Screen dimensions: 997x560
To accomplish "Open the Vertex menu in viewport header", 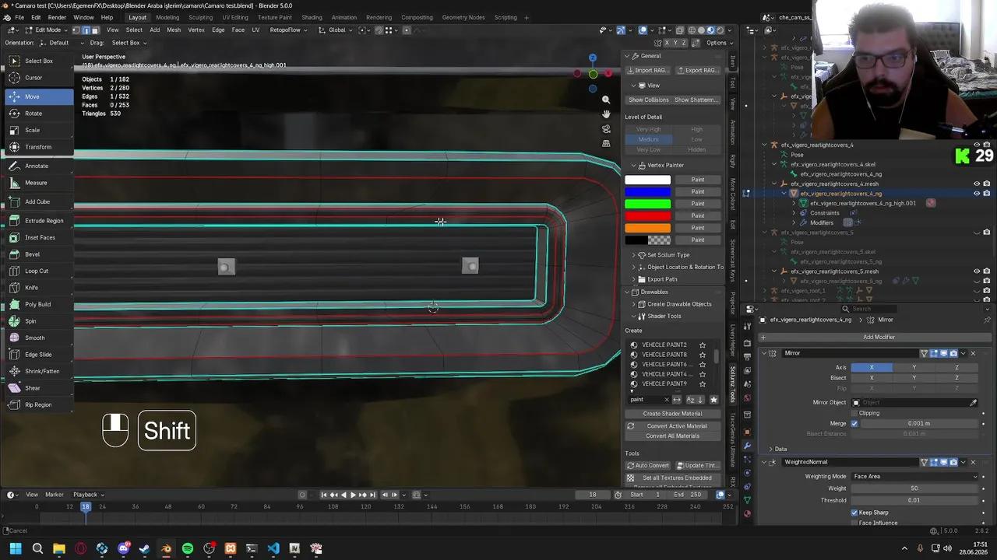I will [x=196, y=30].
